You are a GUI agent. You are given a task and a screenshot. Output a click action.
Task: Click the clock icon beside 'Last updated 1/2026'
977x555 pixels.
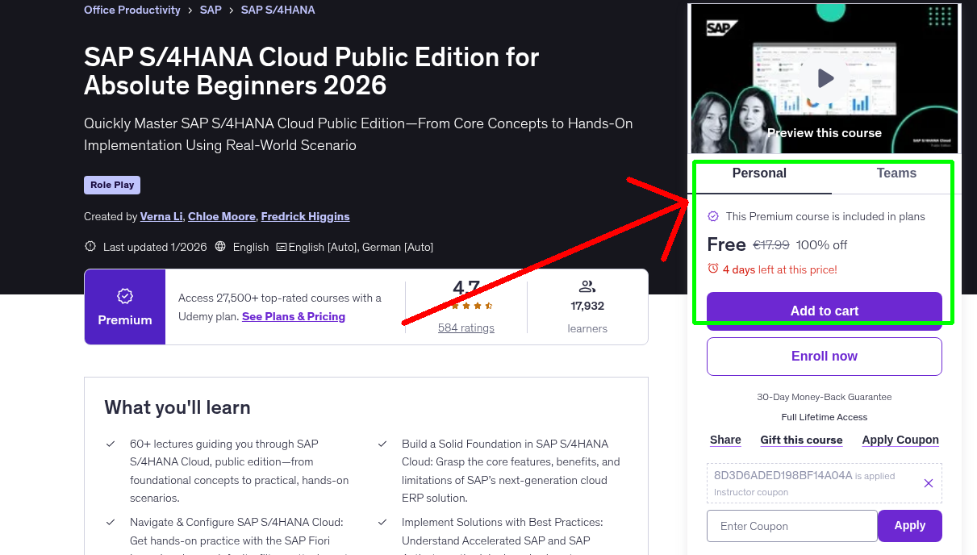[90, 246]
